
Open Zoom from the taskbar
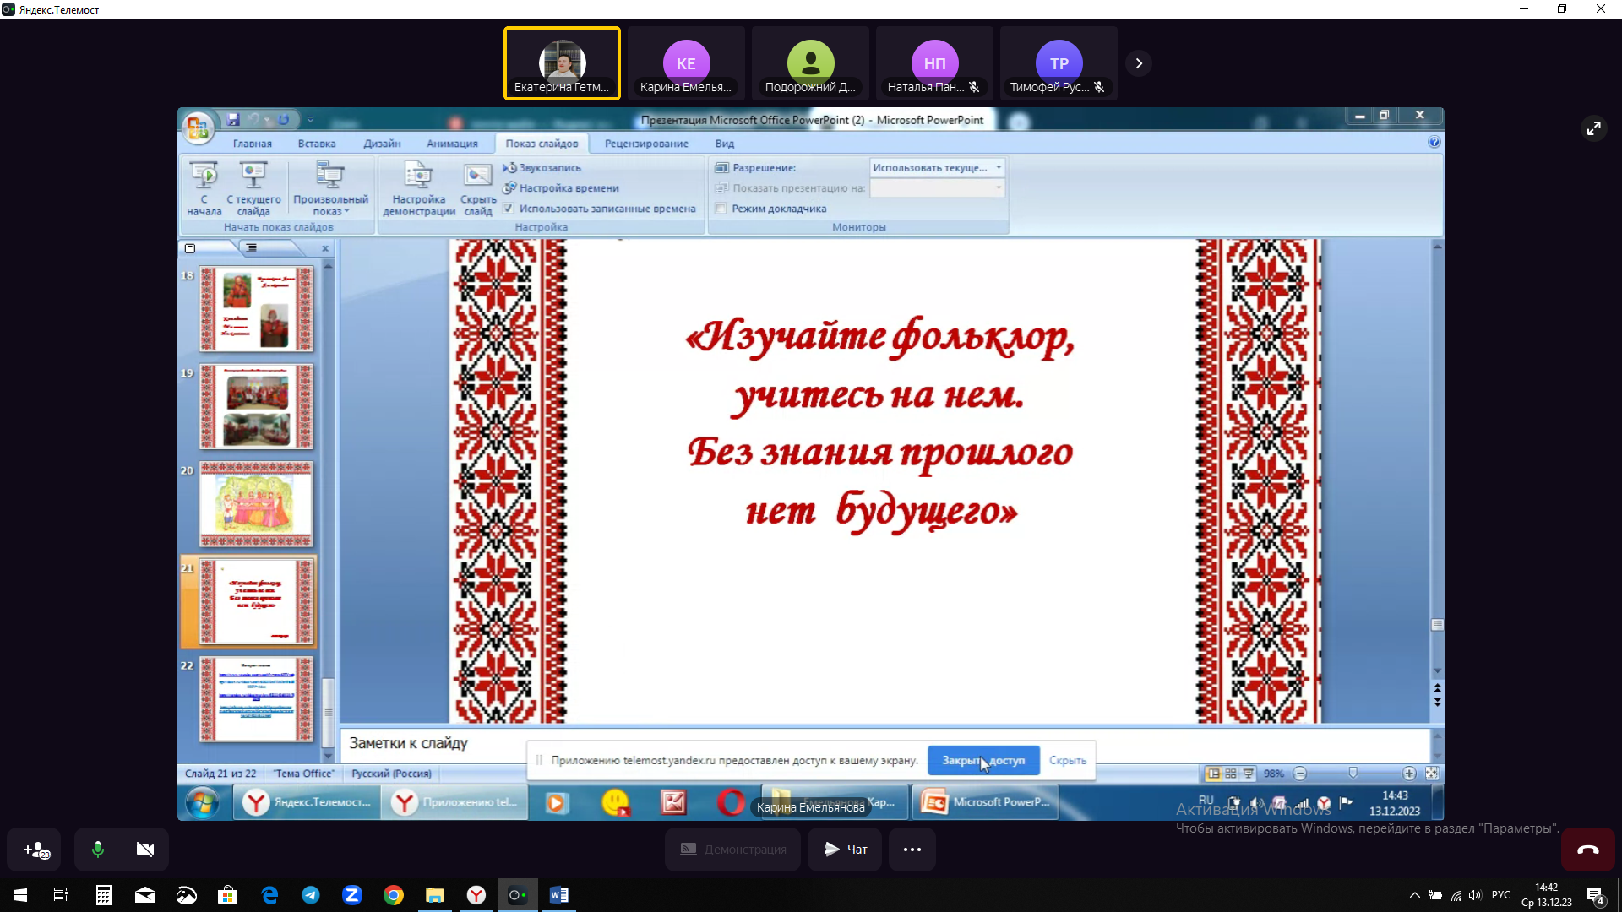(352, 895)
